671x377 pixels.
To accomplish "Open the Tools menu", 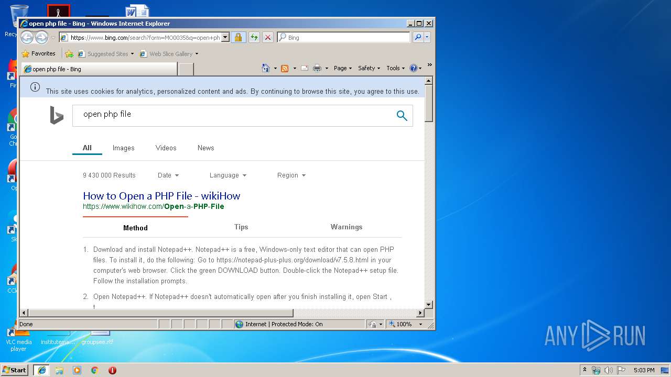I will click(x=396, y=68).
